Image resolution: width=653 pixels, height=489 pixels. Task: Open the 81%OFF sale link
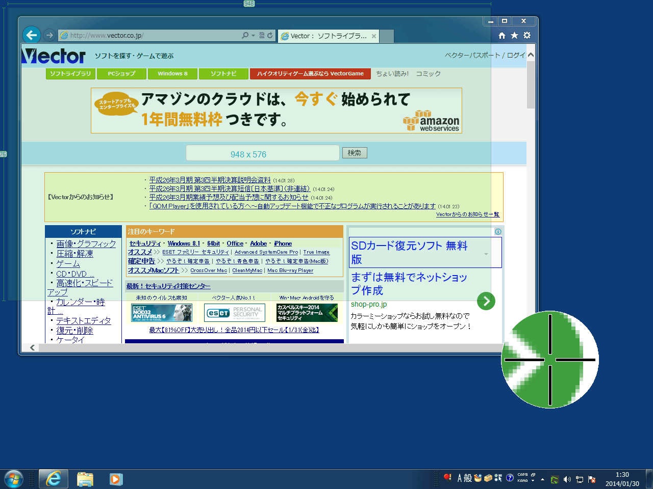234,330
